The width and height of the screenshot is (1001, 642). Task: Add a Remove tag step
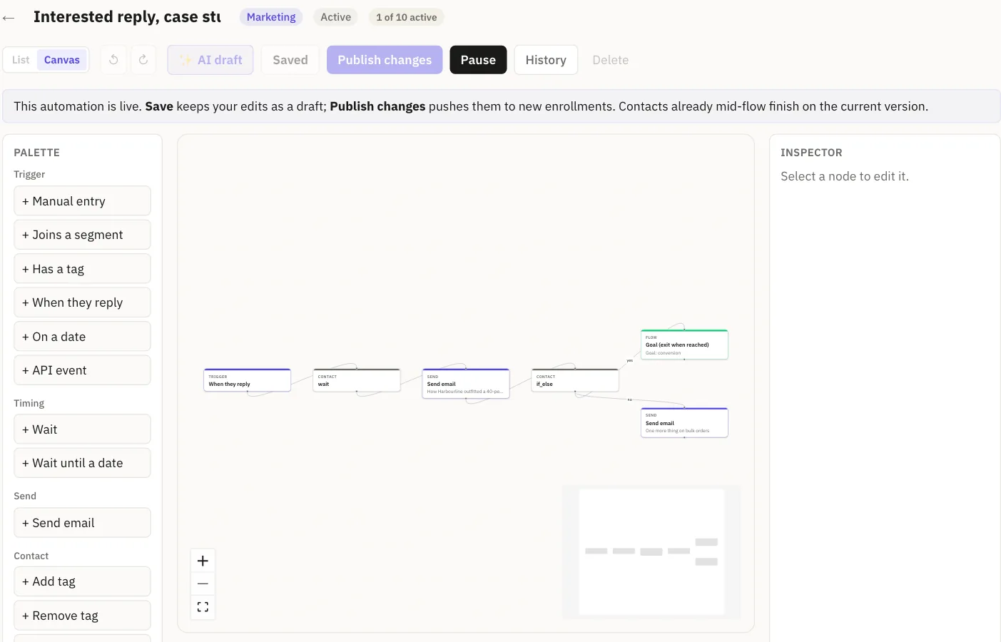pyautogui.click(x=82, y=616)
